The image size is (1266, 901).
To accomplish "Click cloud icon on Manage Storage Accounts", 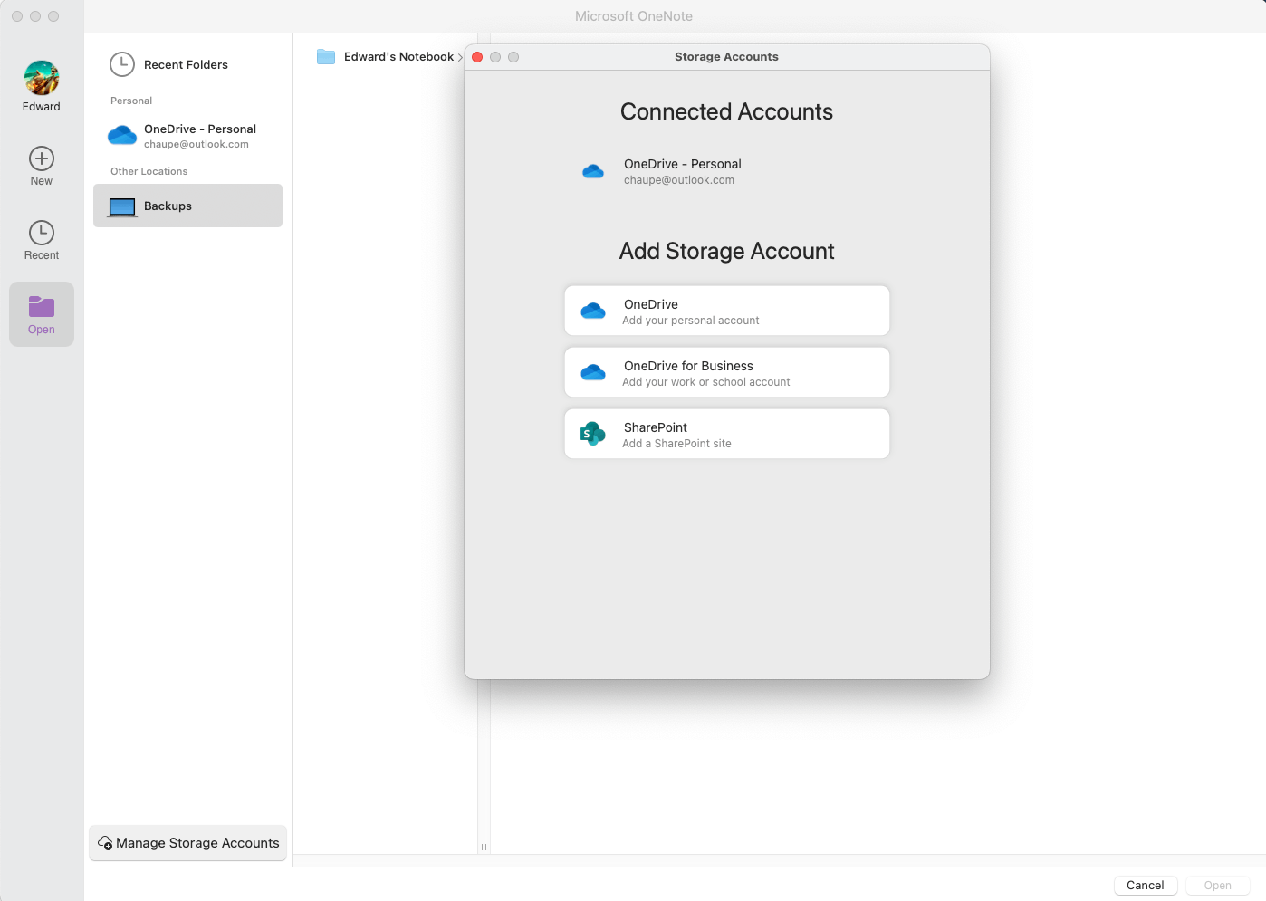I will click(105, 843).
